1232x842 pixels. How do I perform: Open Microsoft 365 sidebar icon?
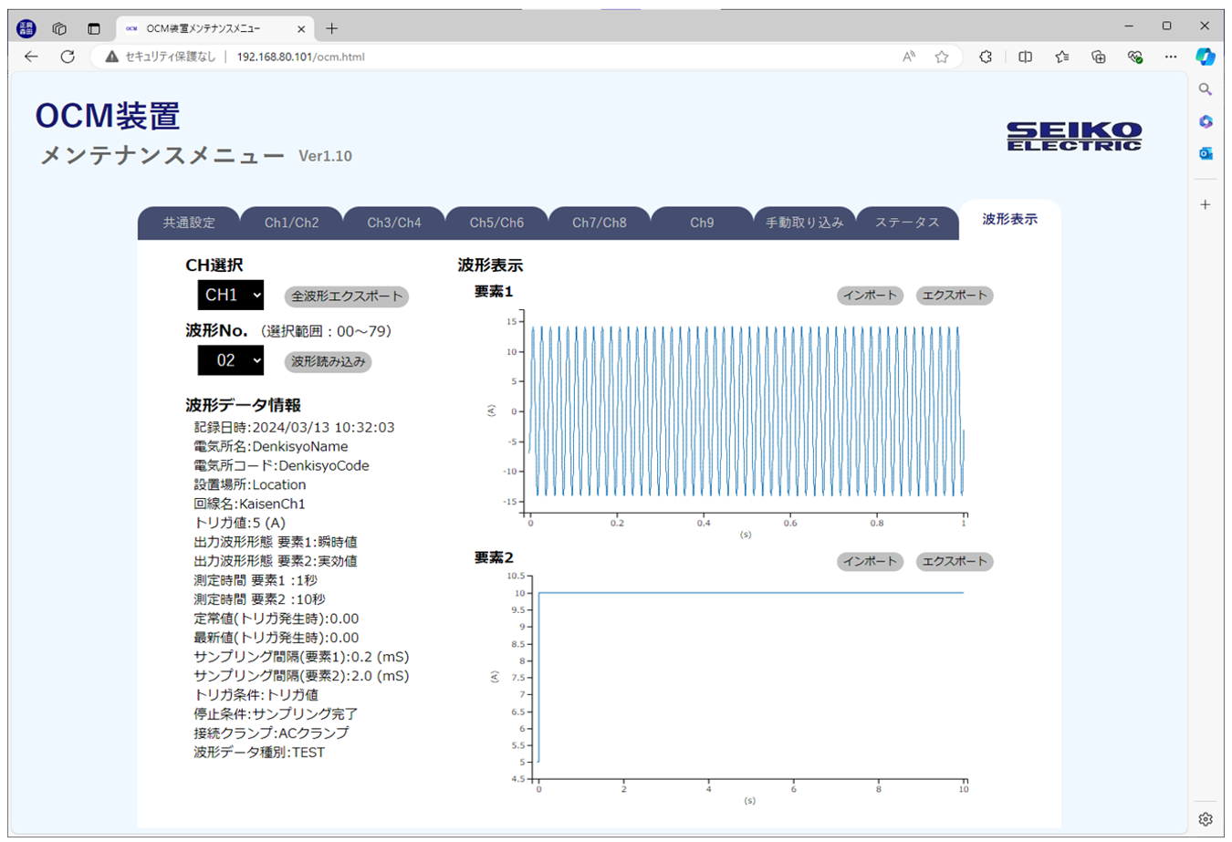click(x=1206, y=121)
